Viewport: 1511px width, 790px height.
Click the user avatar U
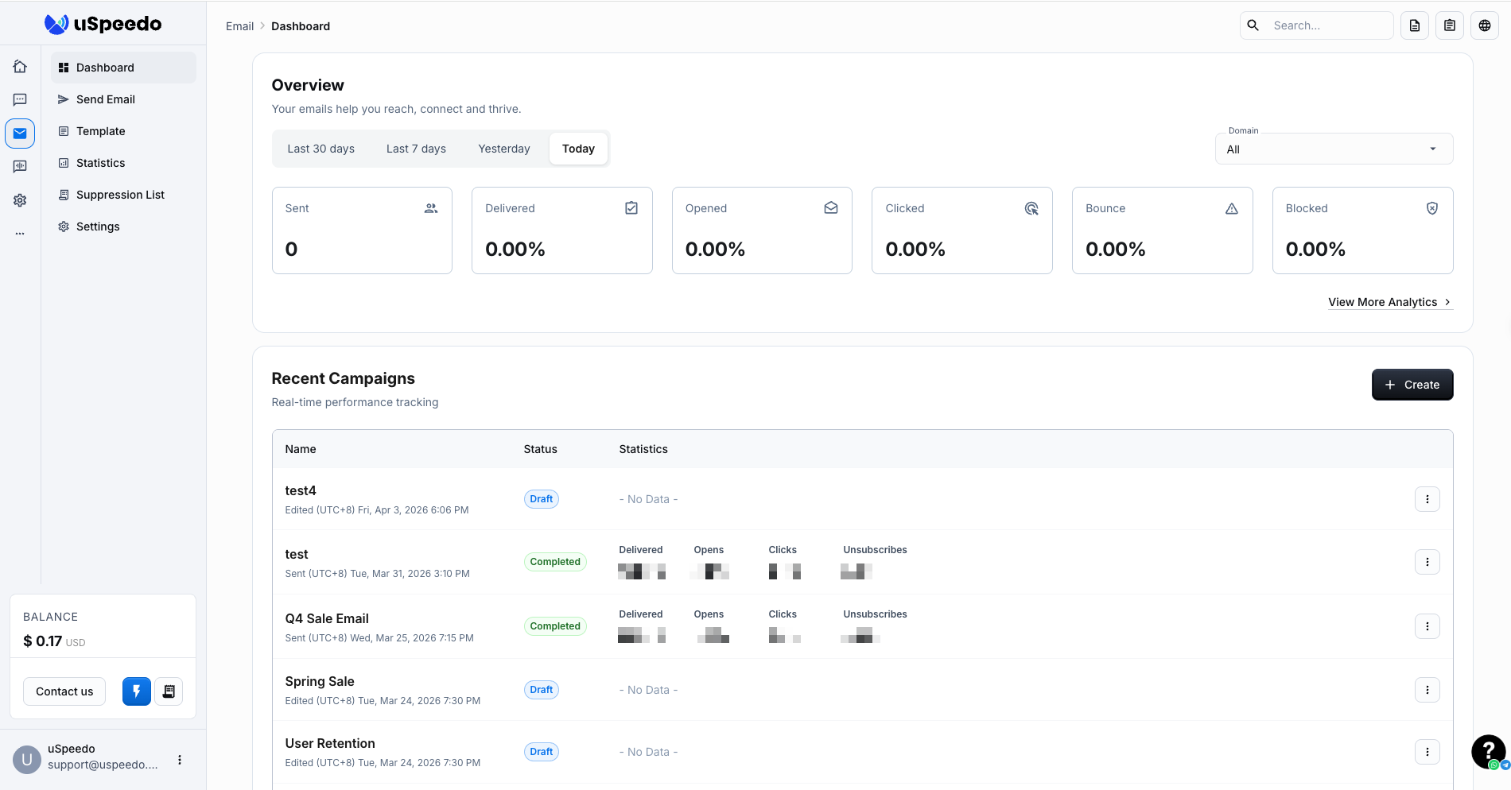(x=27, y=760)
